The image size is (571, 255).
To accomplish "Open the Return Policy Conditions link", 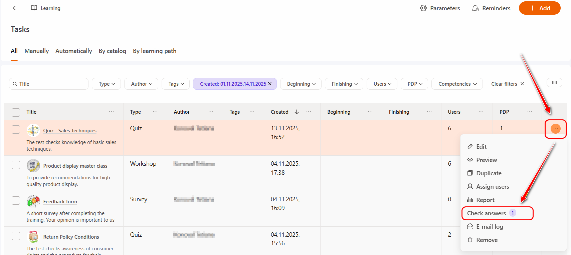I will [x=71, y=237].
